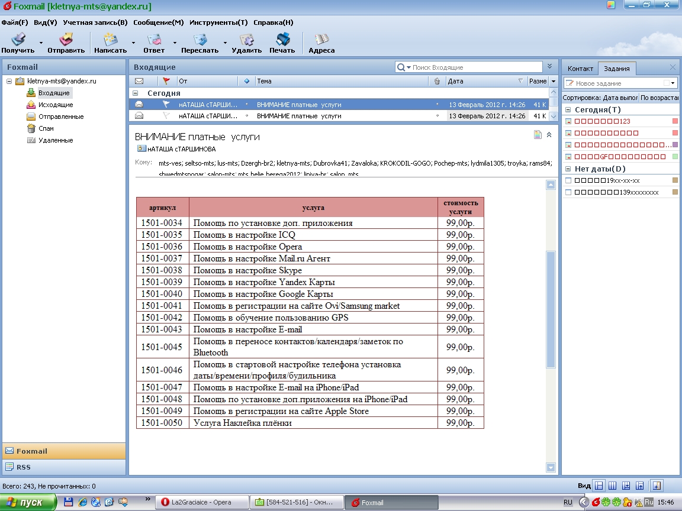Click the blue diamond column header icon

click(x=247, y=81)
